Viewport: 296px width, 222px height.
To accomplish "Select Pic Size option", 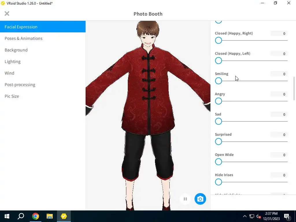I will coord(43,96).
